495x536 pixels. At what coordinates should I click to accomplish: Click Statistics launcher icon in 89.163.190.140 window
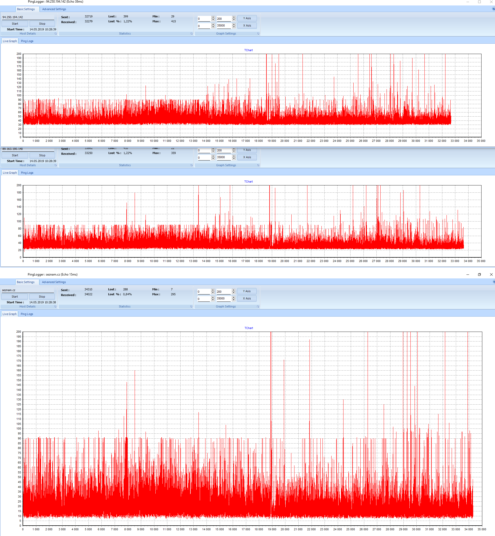coord(191,165)
